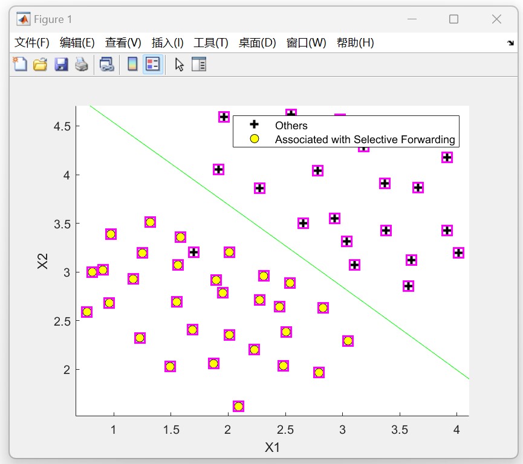Click the New Figure toolbar icon

(x=20, y=64)
